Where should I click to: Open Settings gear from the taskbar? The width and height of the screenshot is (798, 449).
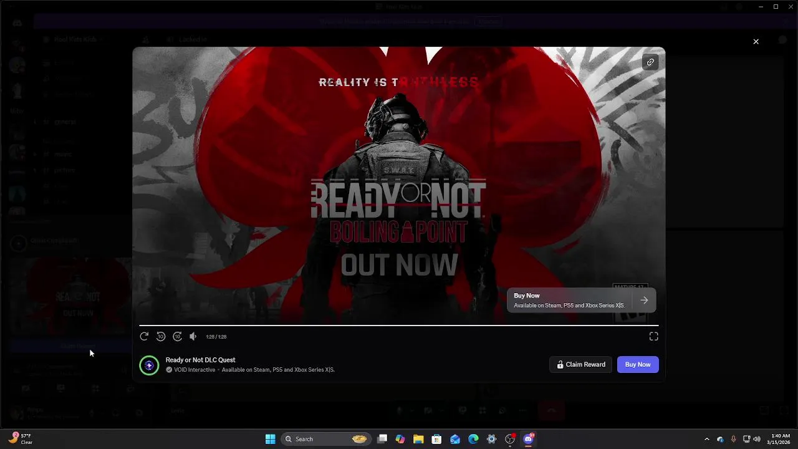tap(491, 439)
